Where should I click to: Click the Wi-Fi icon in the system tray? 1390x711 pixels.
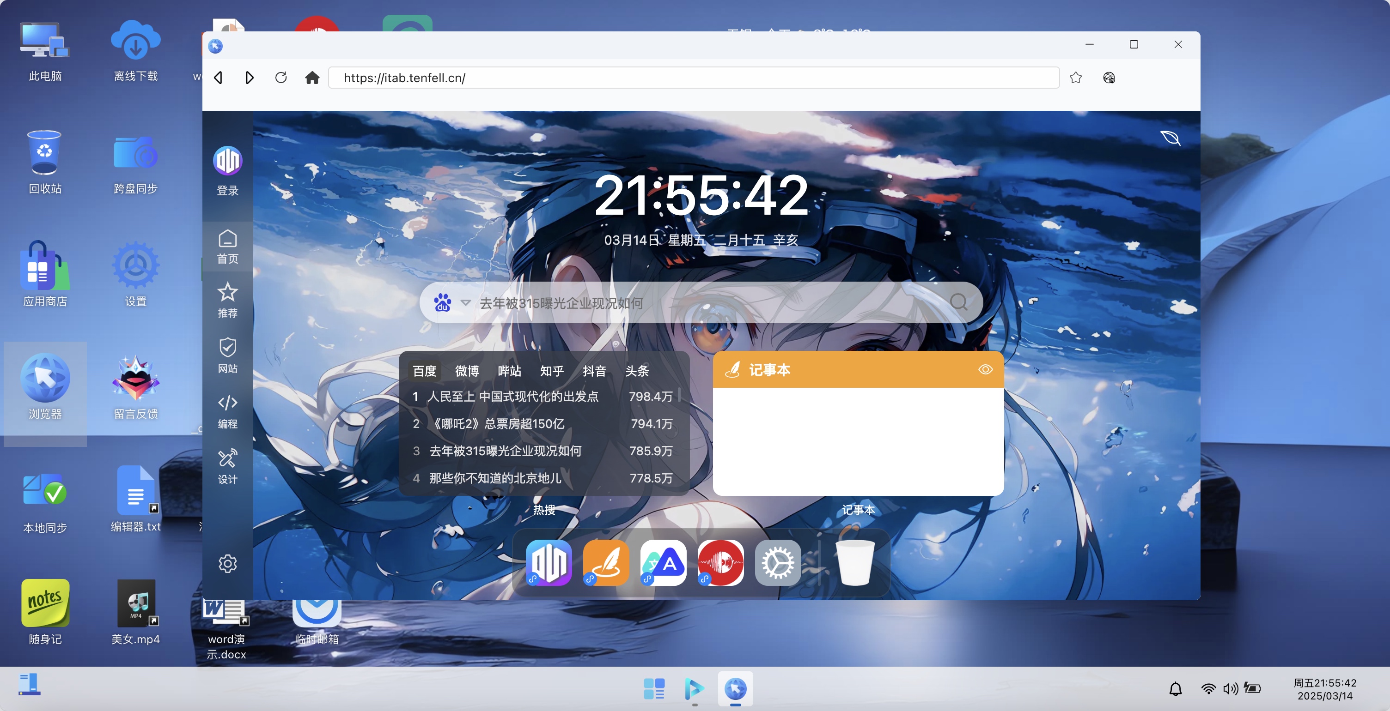click(x=1208, y=688)
